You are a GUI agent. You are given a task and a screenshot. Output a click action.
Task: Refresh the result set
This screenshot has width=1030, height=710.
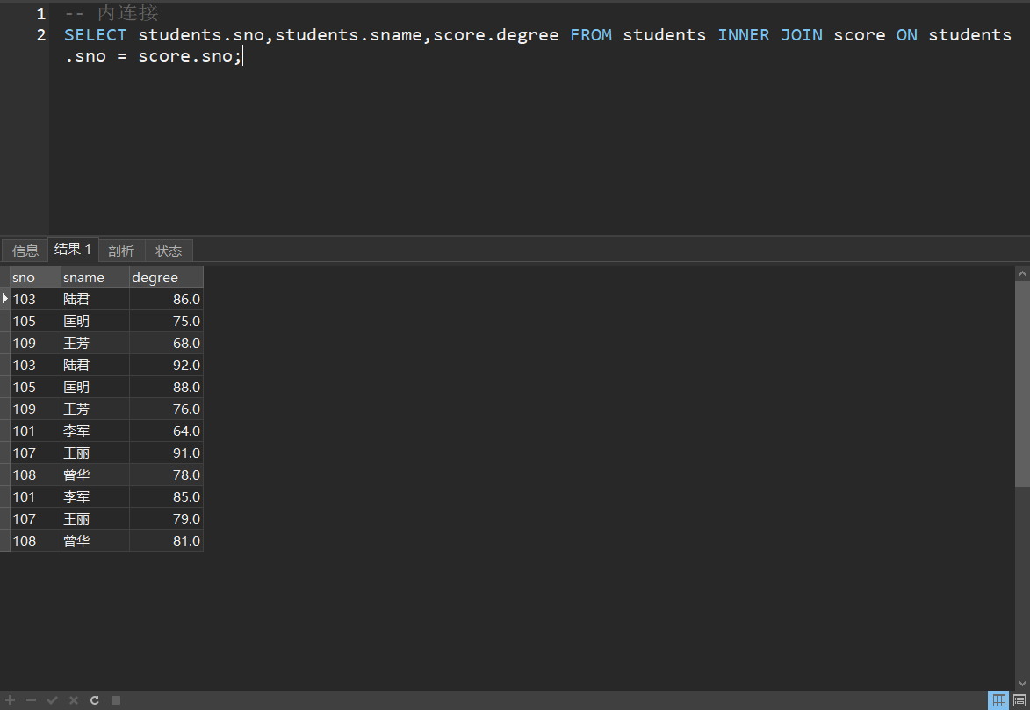95,700
